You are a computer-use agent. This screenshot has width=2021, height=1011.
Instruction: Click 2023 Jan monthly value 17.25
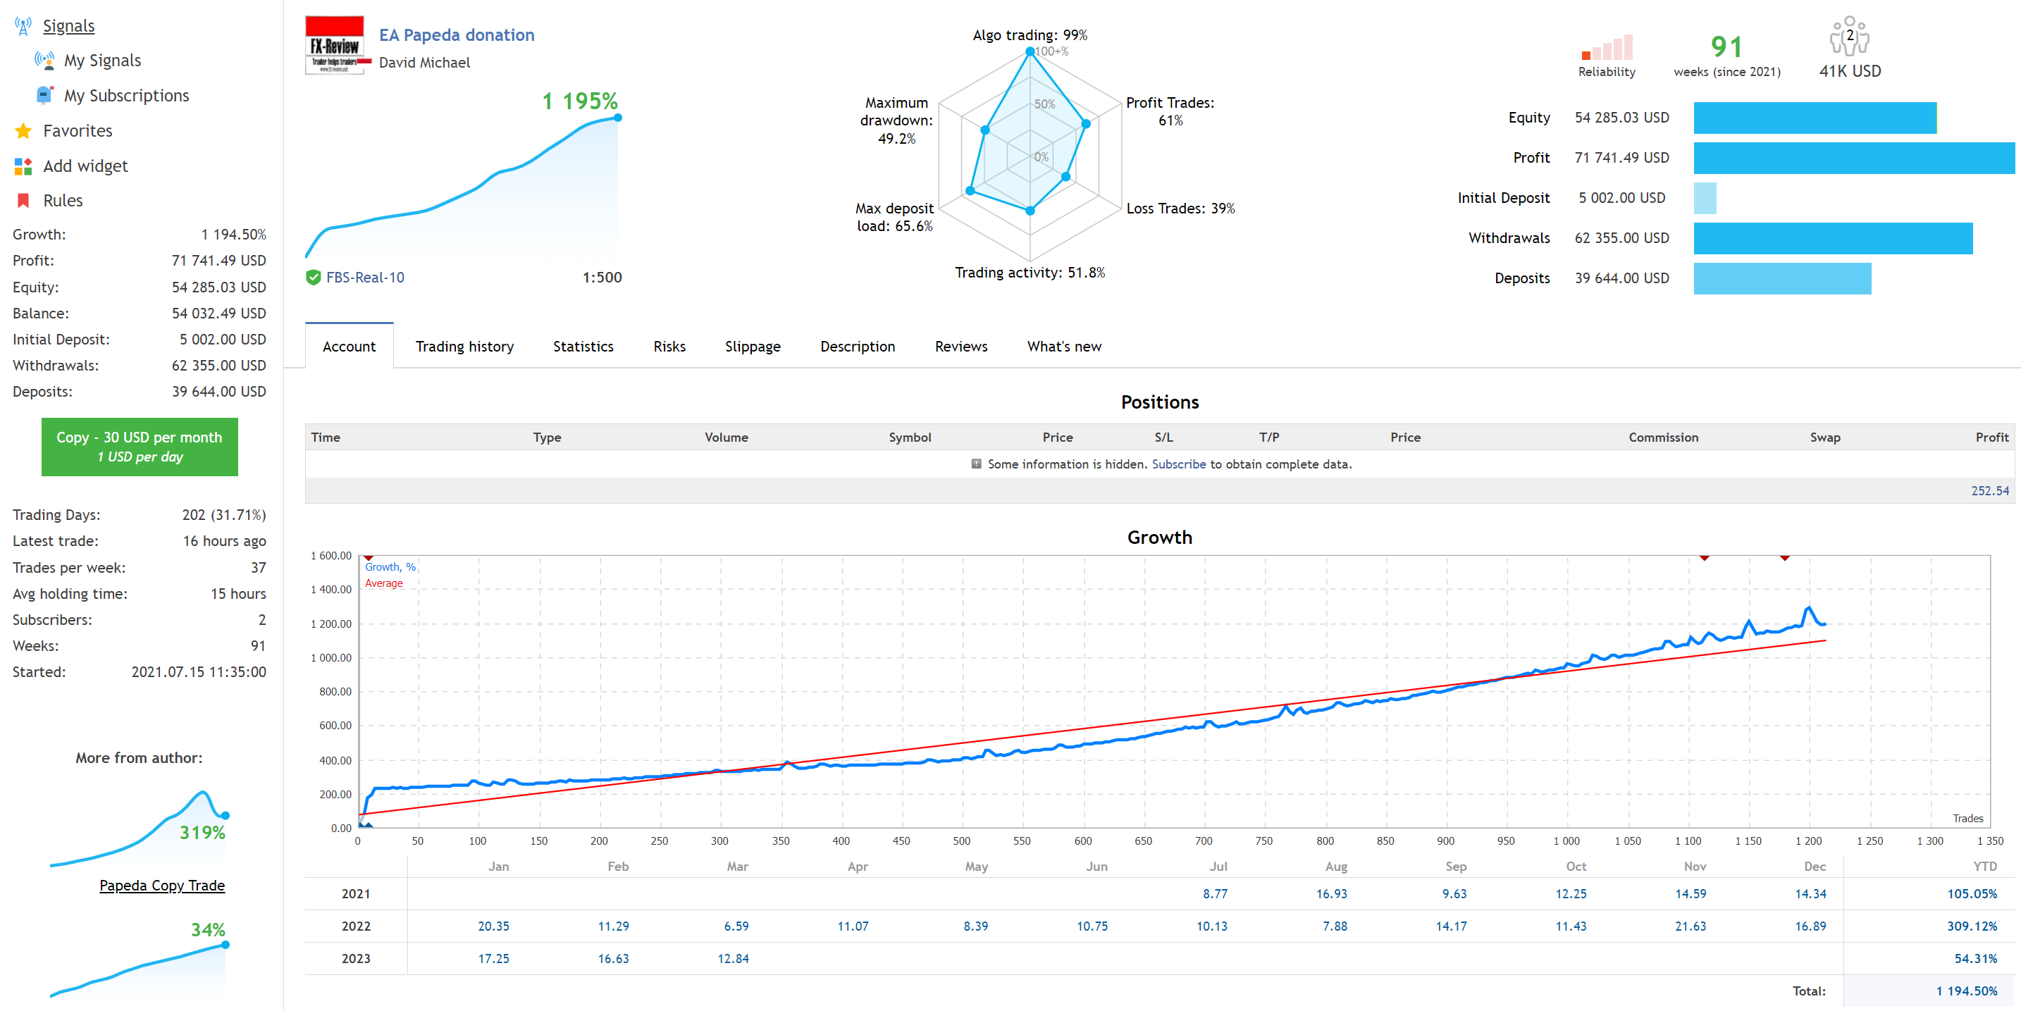point(493,958)
